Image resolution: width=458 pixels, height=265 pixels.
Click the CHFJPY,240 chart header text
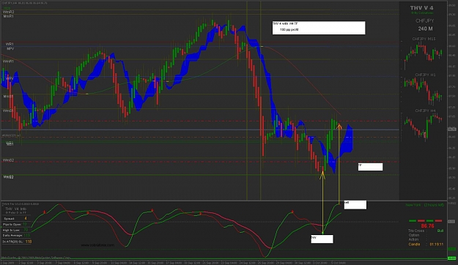tap(24, 3)
